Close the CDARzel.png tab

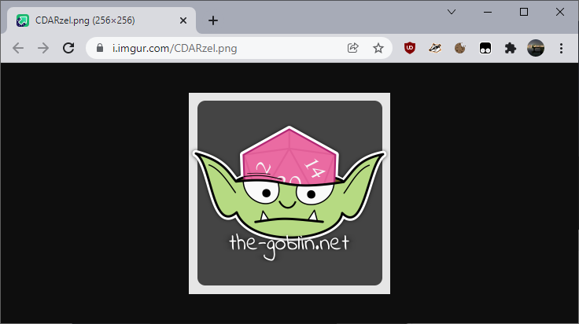pos(183,20)
